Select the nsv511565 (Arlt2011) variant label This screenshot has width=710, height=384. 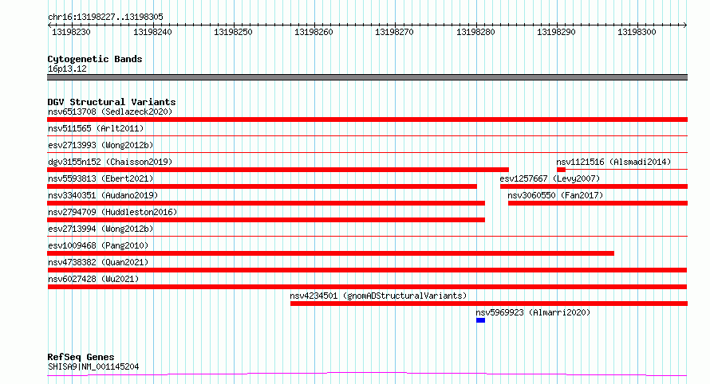(96, 128)
